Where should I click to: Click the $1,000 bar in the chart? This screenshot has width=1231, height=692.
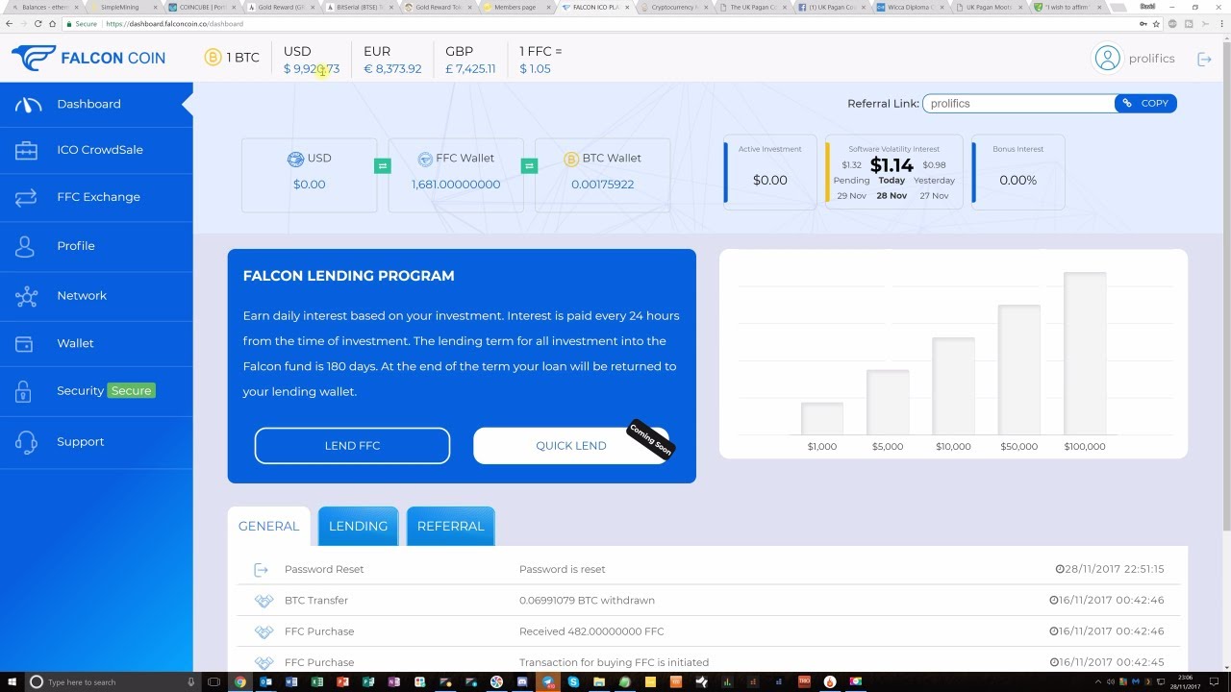click(822, 419)
